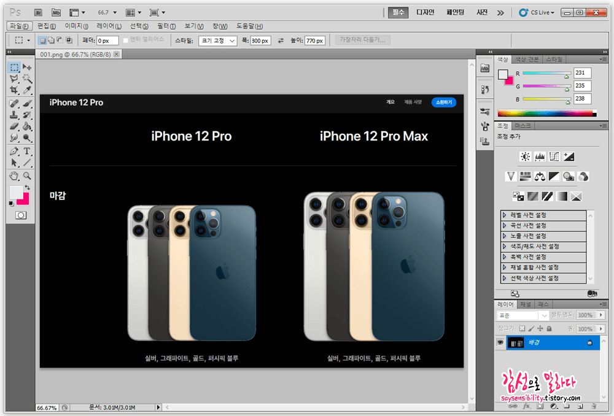Toggle lock transparent pixels
The height and width of the screenshot is (416, 614).
click(522, 328)
